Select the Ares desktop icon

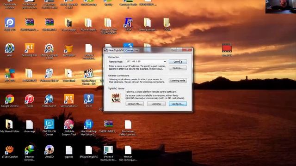10,50
